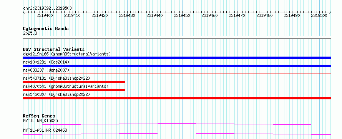Viewport: 342px width, 139px height.
Task: Select ruler position 2319490
Action: tap(292, 15)
